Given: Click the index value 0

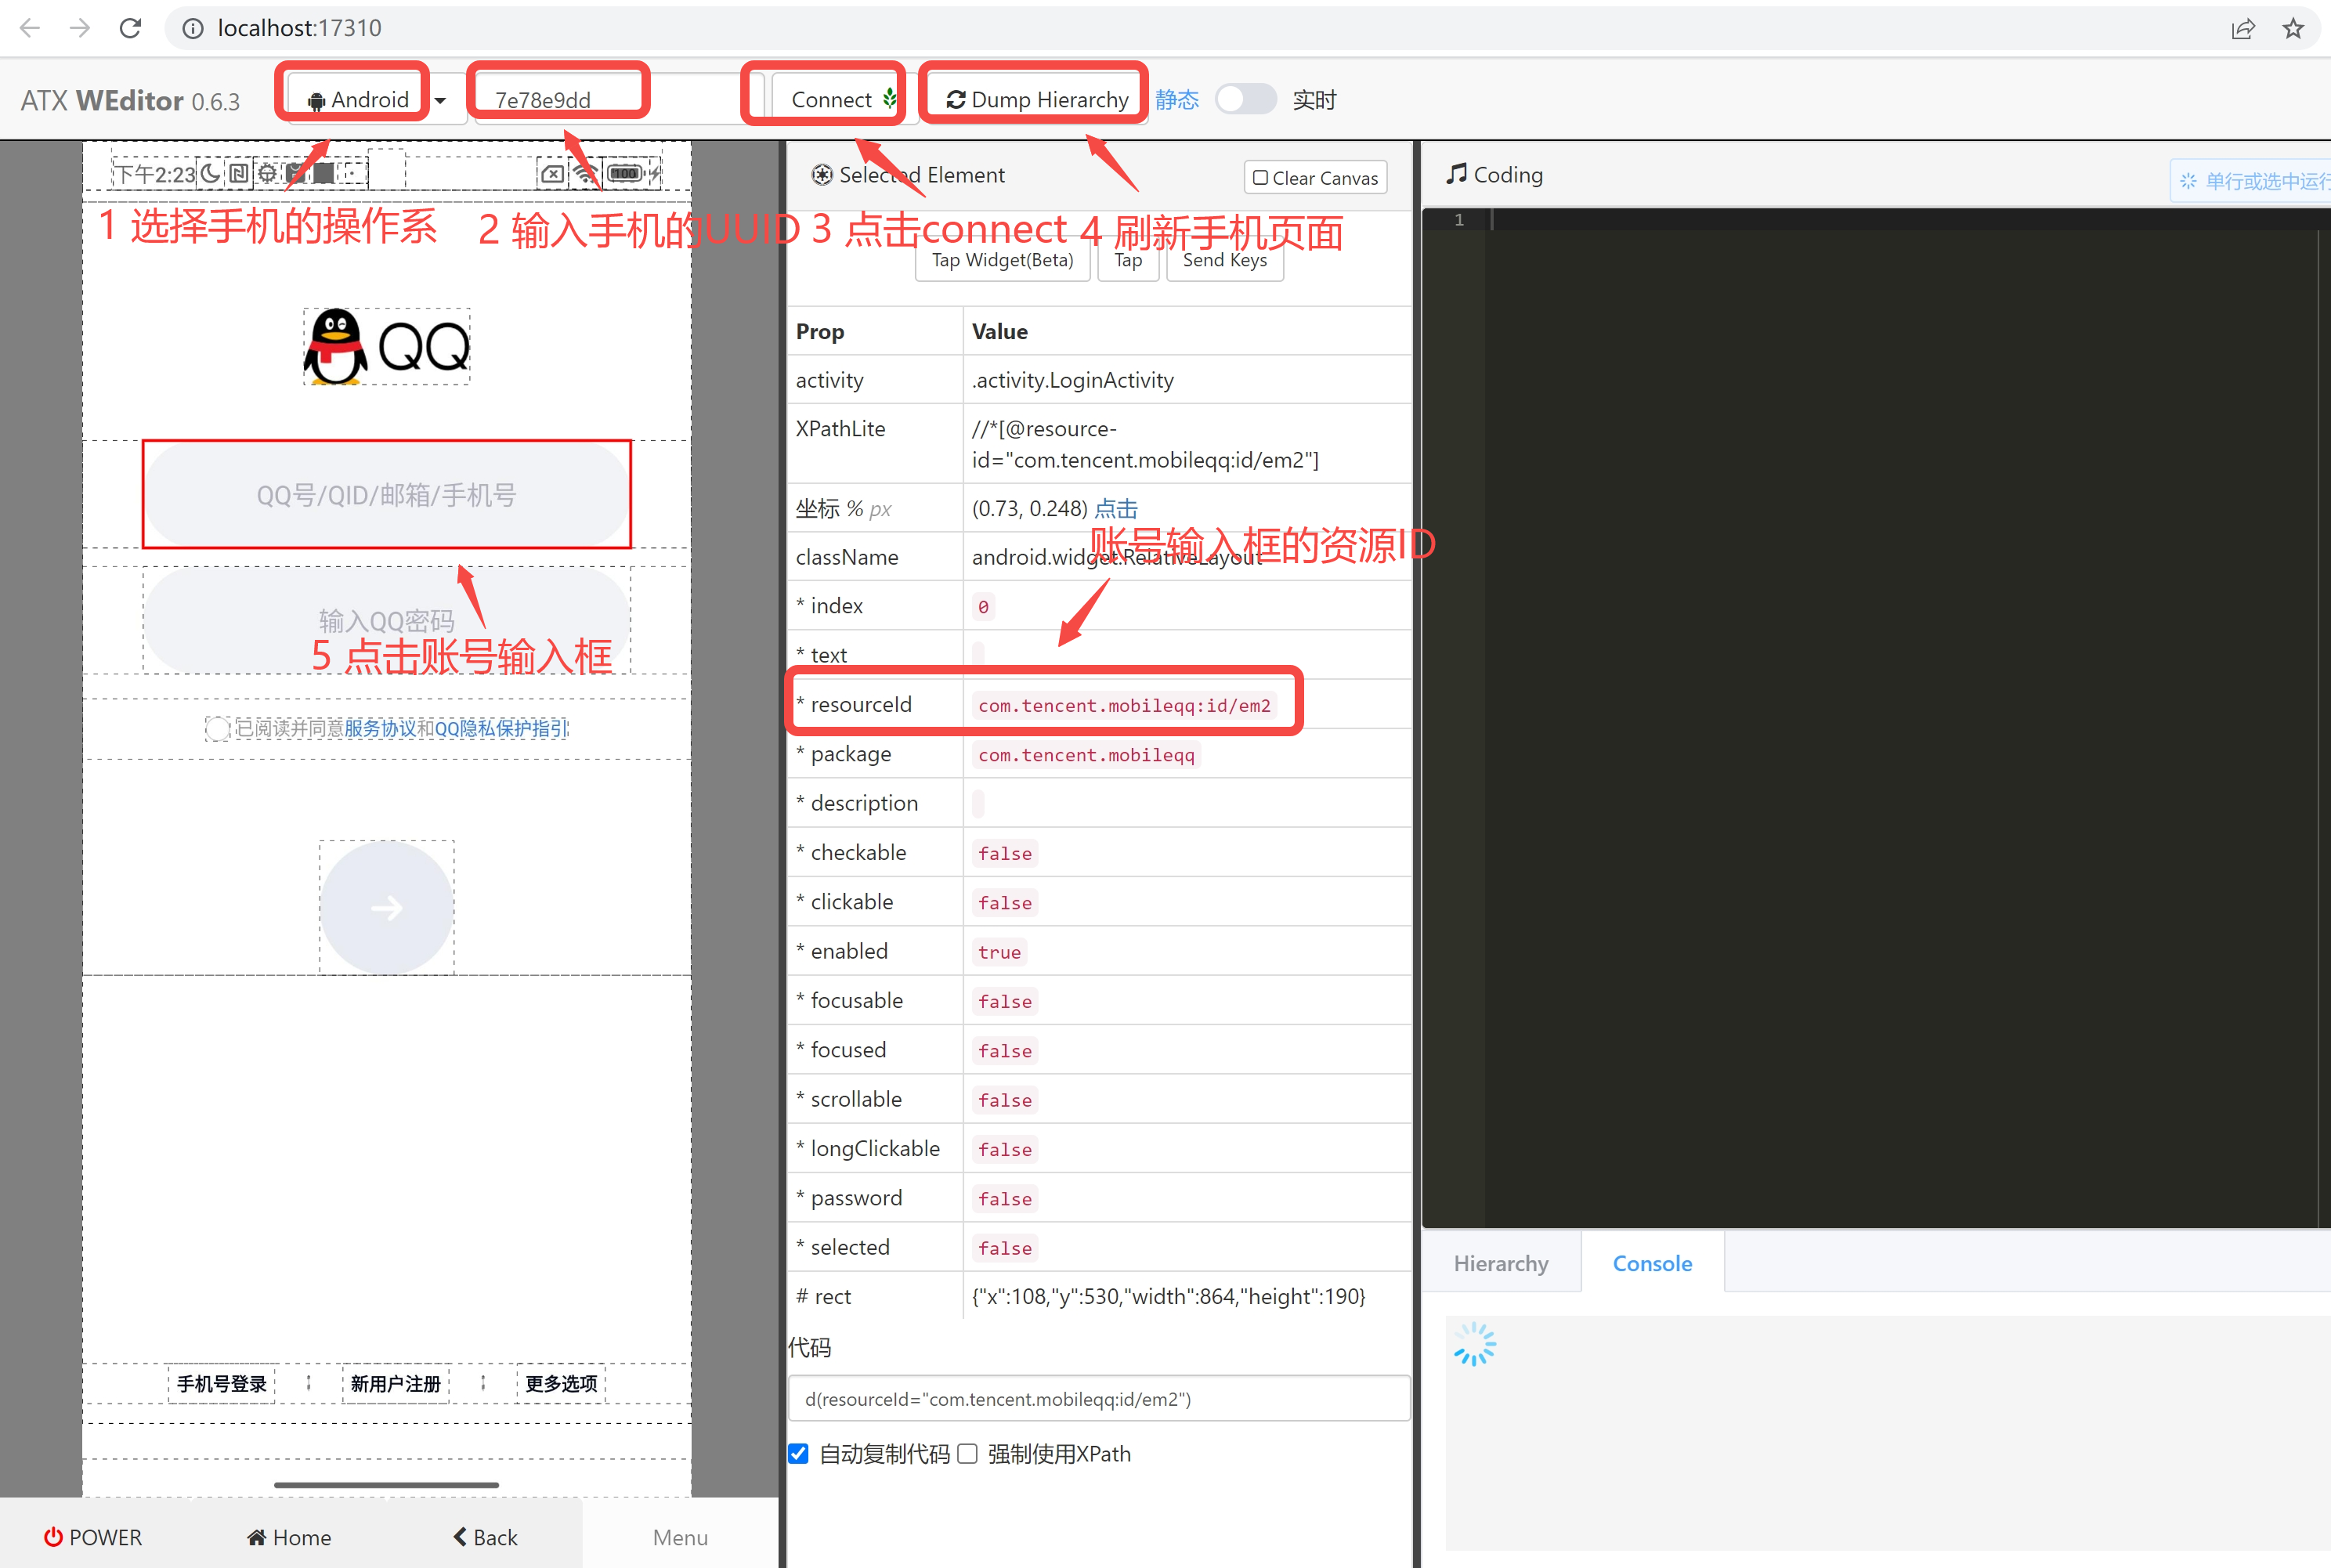Looking at the screenshot, I should [983, 607].
